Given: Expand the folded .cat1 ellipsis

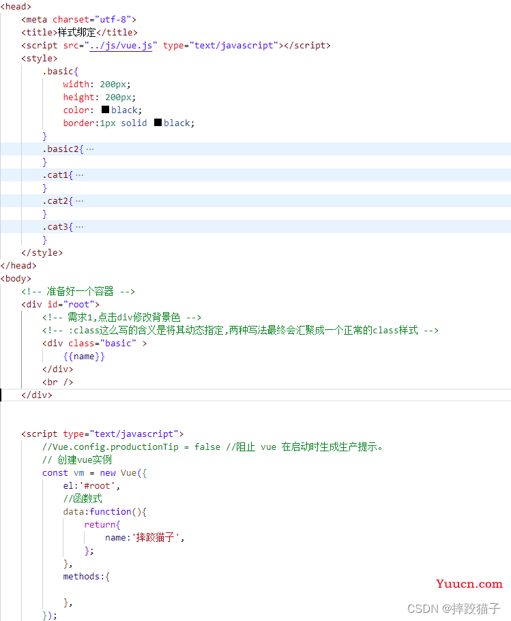Looking at the screenshot, I should pyautogui.click(x=80, y=175).
